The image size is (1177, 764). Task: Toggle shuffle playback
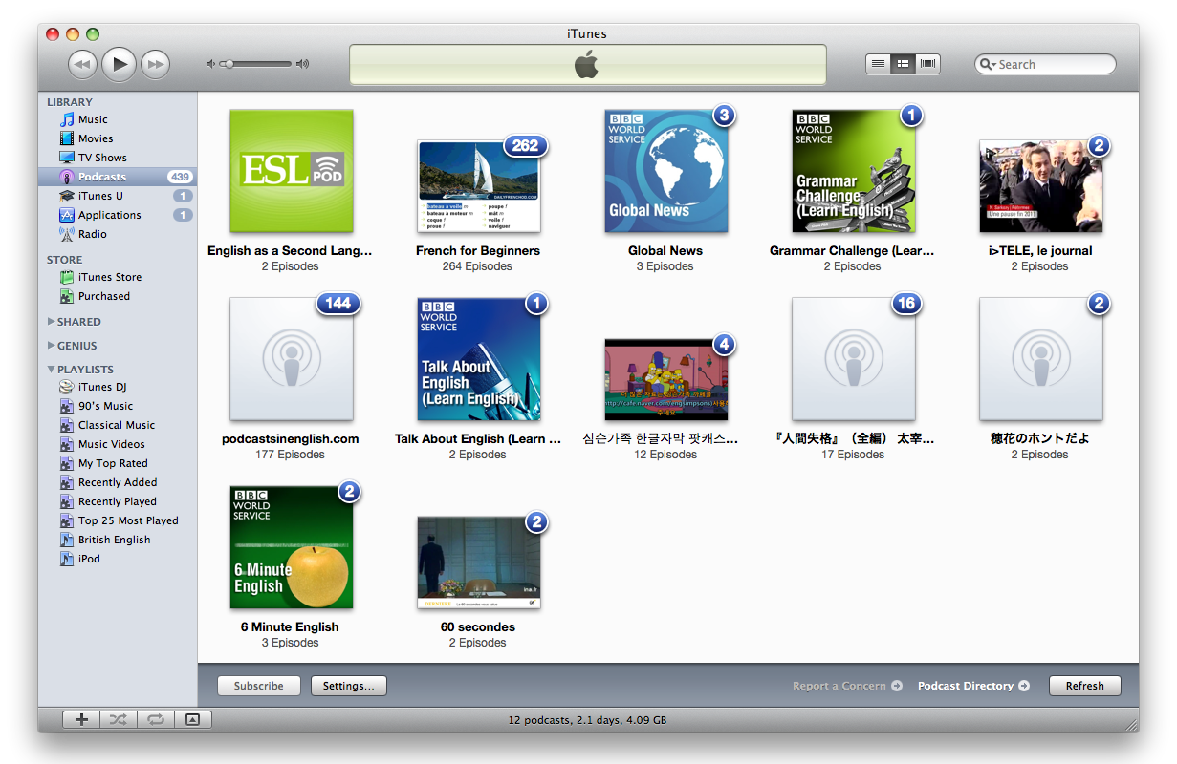(x=119, y=720)
